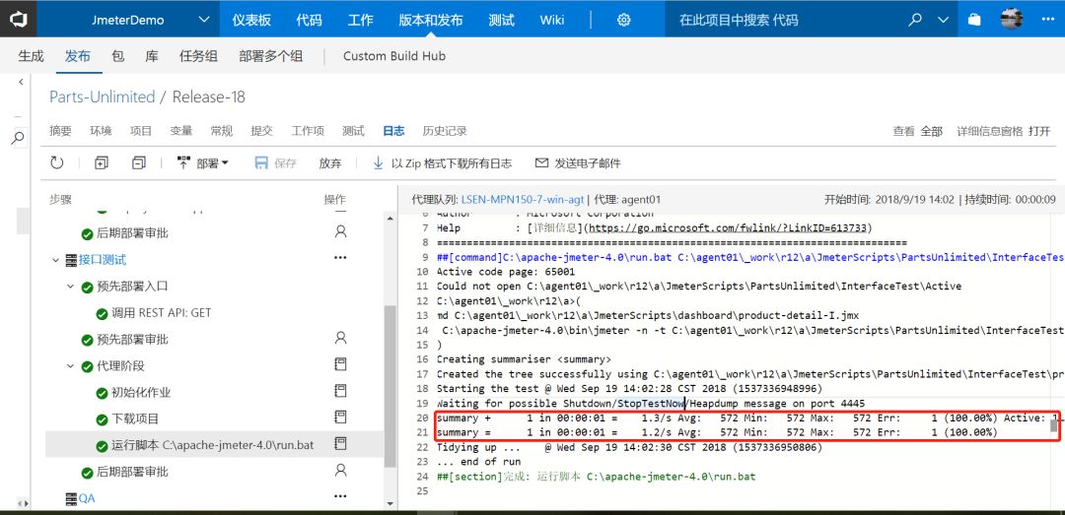Open the 部署 dropdown
The height and width of the screenshot is (515, 1065).
(202, 163)
